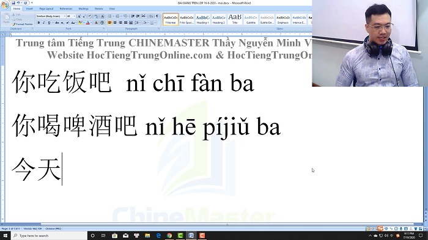Click the Paste button
The height and width of the screenshot is (240, 428).
[x=6, y=19]
